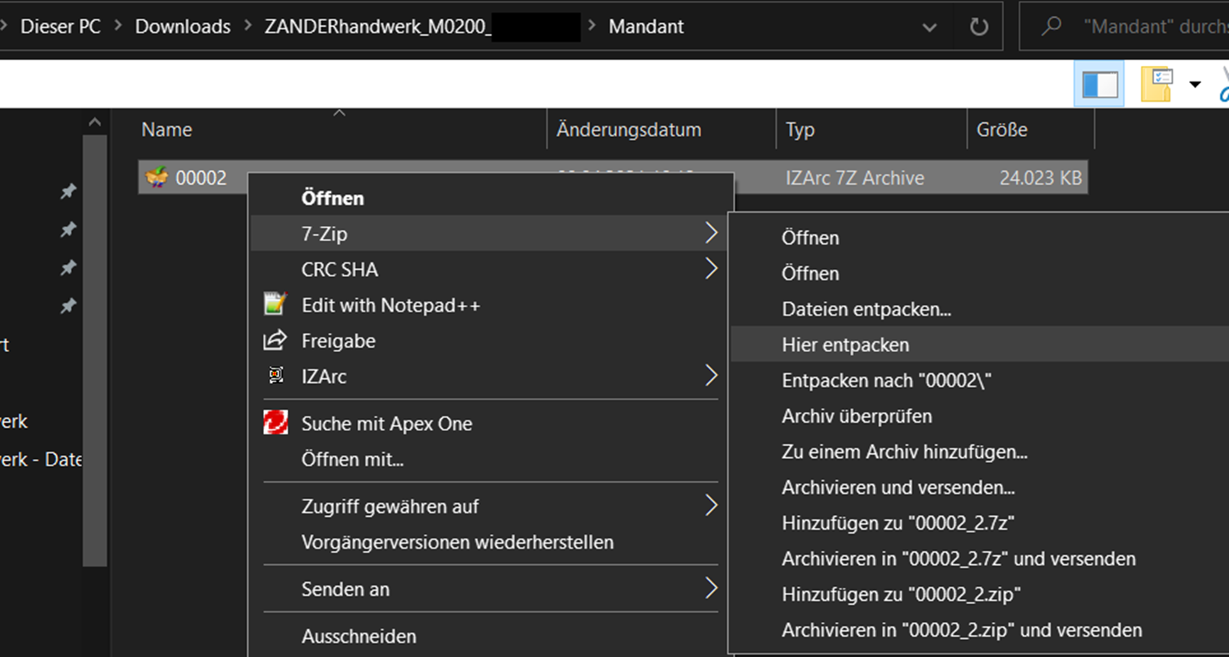Click the IZArc icon in context menu
Screen dimensions: 1229x657
275,376
